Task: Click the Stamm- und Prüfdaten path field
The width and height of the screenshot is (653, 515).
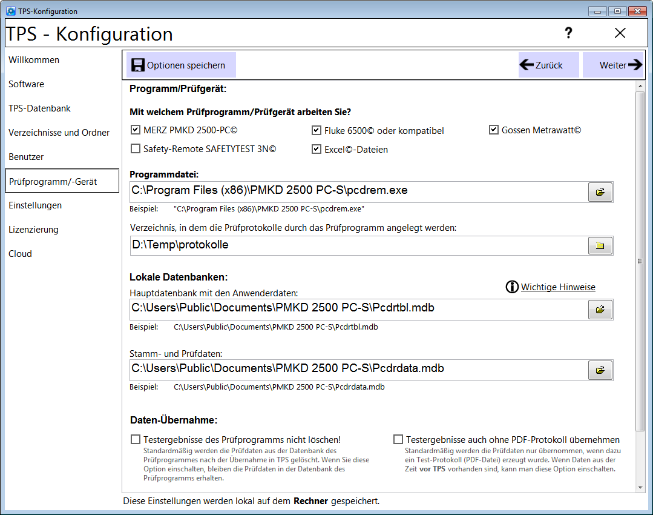Action: 358,370
